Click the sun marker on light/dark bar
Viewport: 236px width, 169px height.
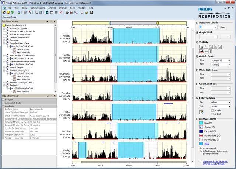click(x=157, y=23)
